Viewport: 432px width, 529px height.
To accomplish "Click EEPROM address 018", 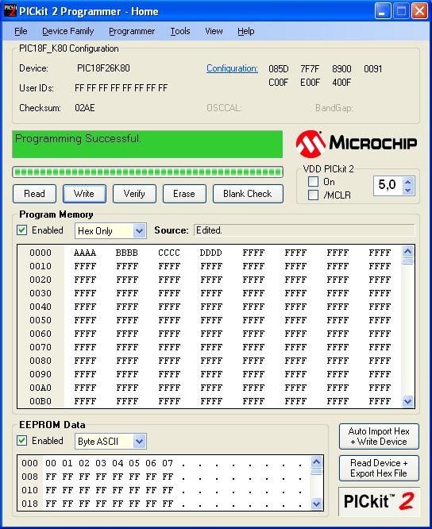I will [x=29, y=504].
